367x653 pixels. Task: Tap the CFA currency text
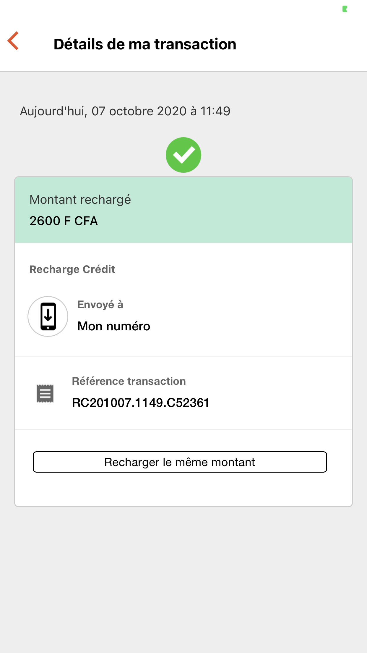point(86,221)
